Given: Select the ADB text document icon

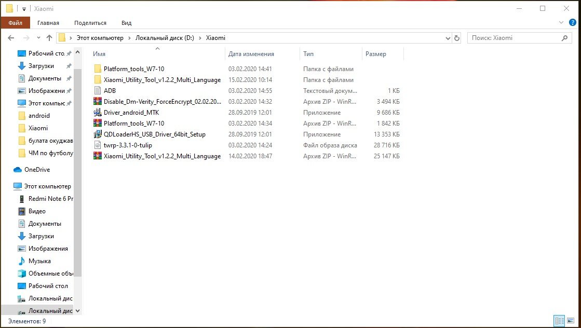Looking at the screenshot, I should coord(98,91).
